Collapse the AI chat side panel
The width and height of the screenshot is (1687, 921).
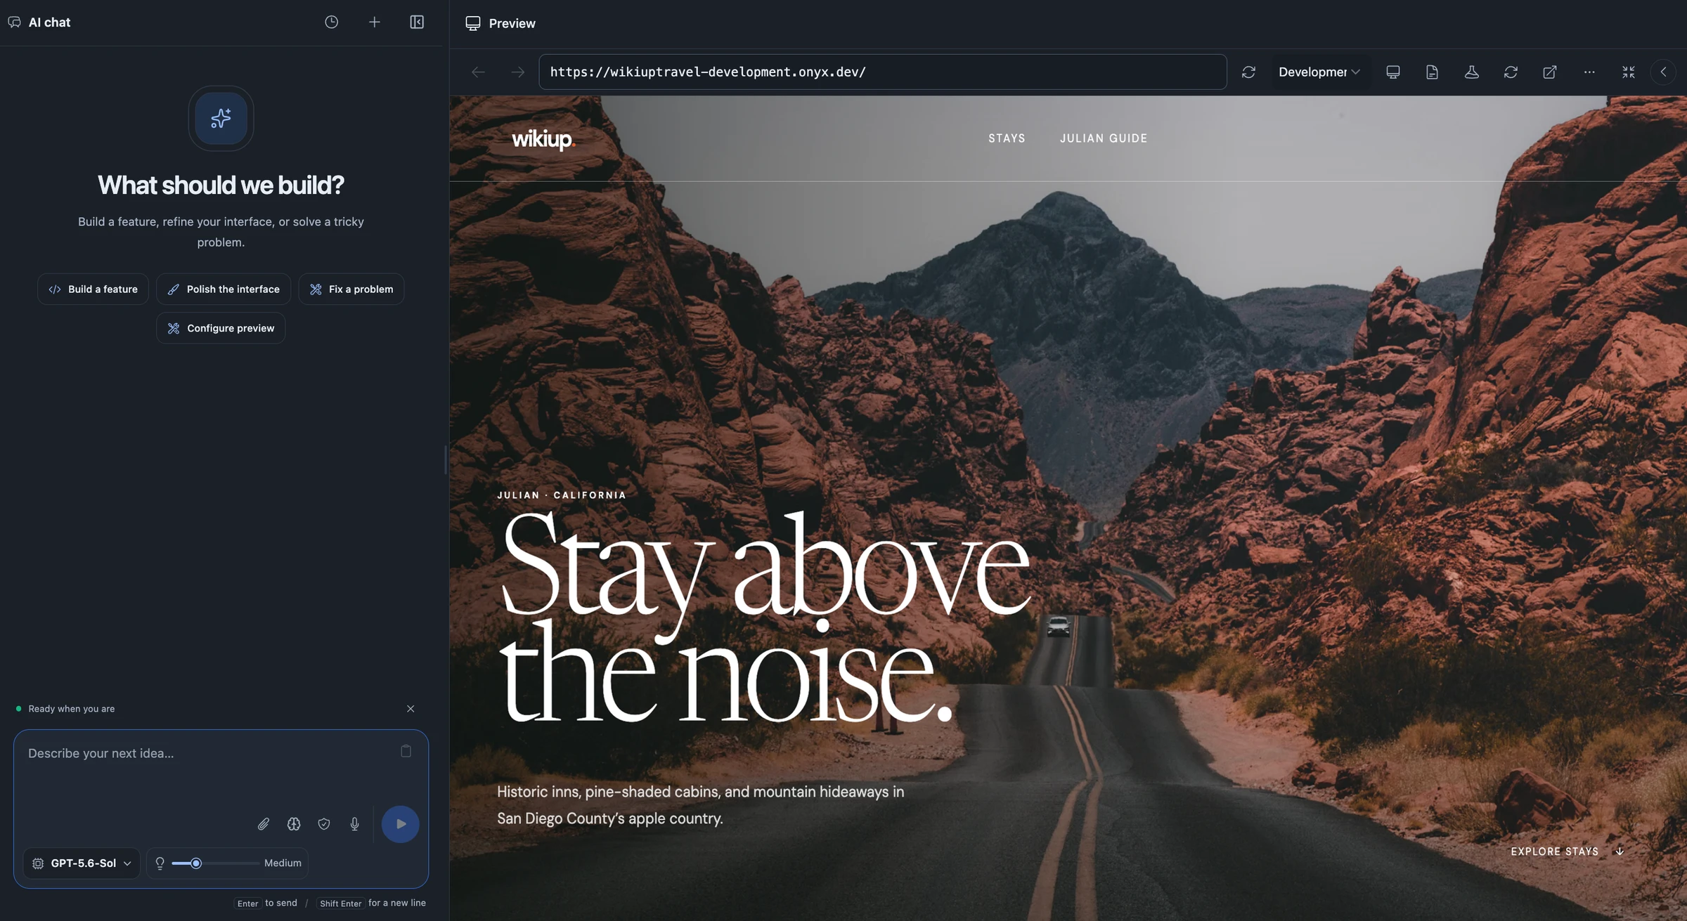point(417,22)
